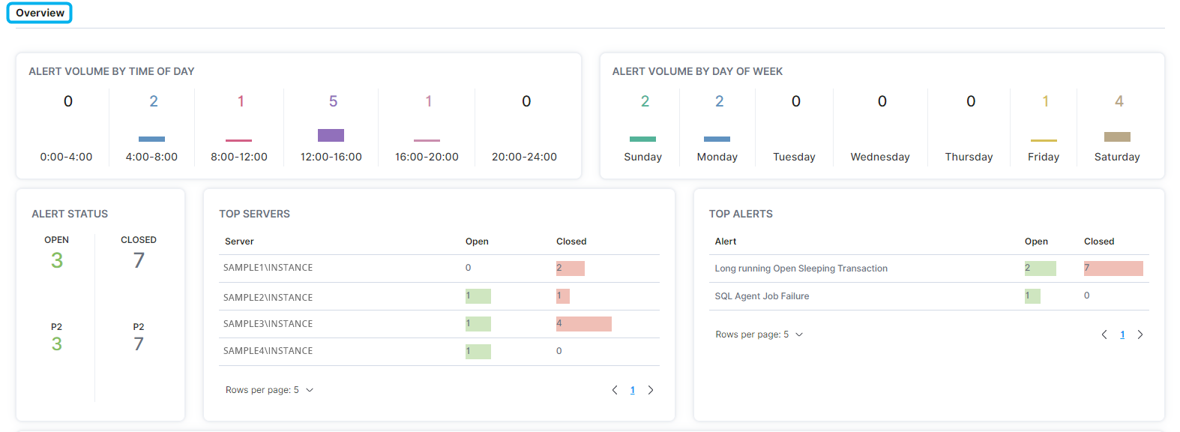Image resolution: width=1180 pixels, height=432 pixels.
Task: Click the purple 12:00-16:00 alert volume bar
Action: tap(331, 135)
